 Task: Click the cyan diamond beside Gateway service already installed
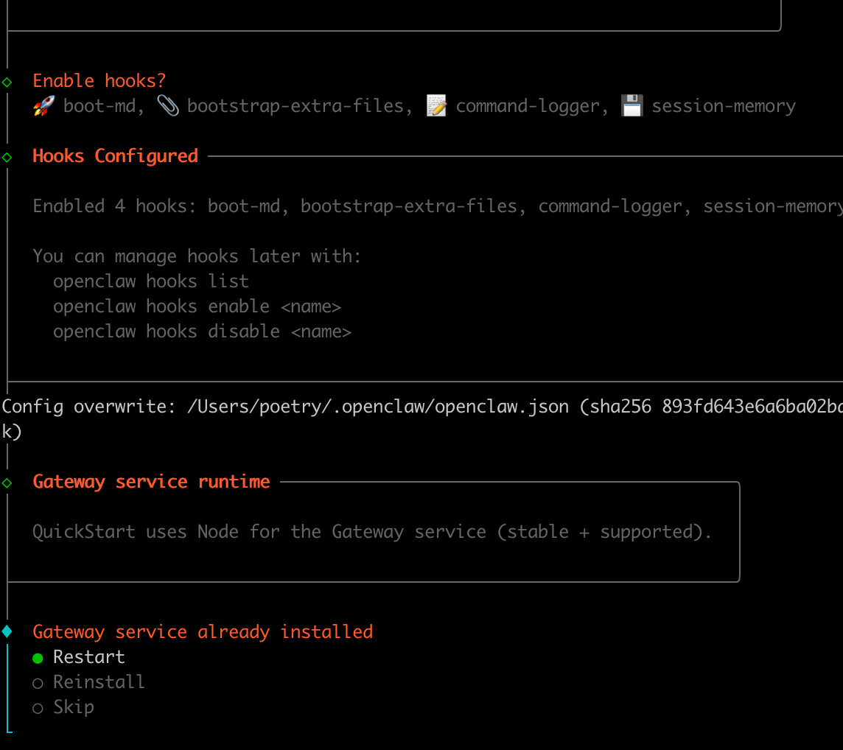[x=7, y=631]
